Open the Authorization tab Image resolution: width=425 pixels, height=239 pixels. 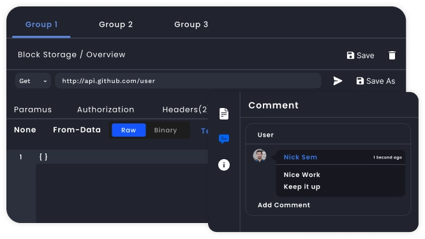coord(105,110)
